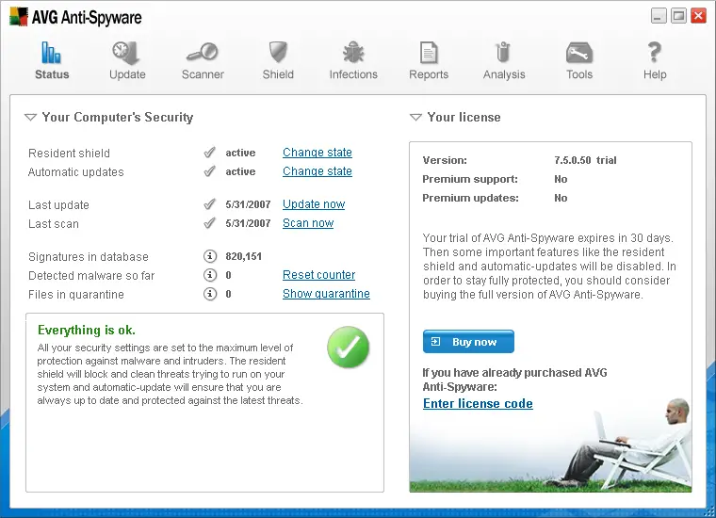This screenshot has height=518, width=716.
Task: Open the Scanner magnifying glass icon
Action: coord(203,53)
